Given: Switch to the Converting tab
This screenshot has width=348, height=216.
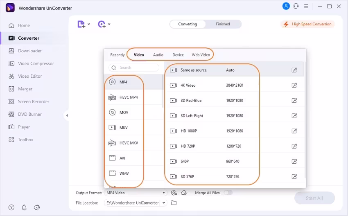Looking at the screenshot, I should pyautogui.click(x=188, y=24).
